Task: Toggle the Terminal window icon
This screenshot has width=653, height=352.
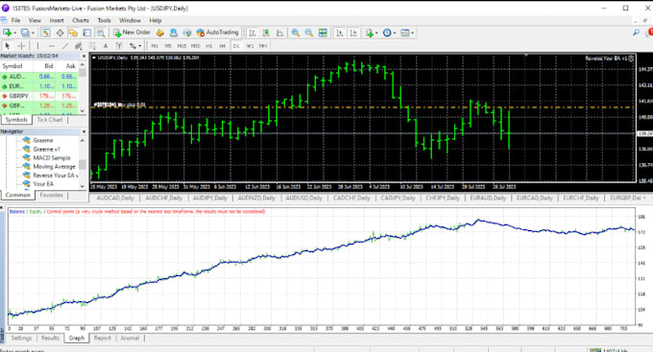Action: tap(87, 33)
